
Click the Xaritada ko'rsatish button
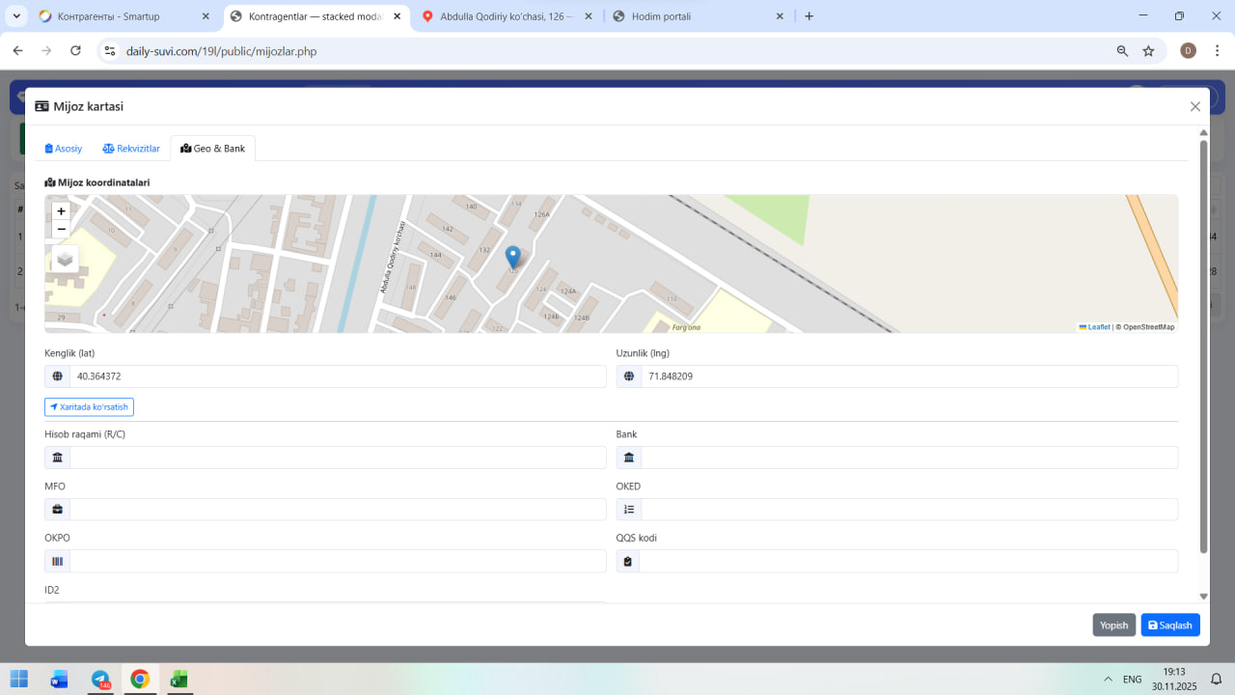click(89, 407)
